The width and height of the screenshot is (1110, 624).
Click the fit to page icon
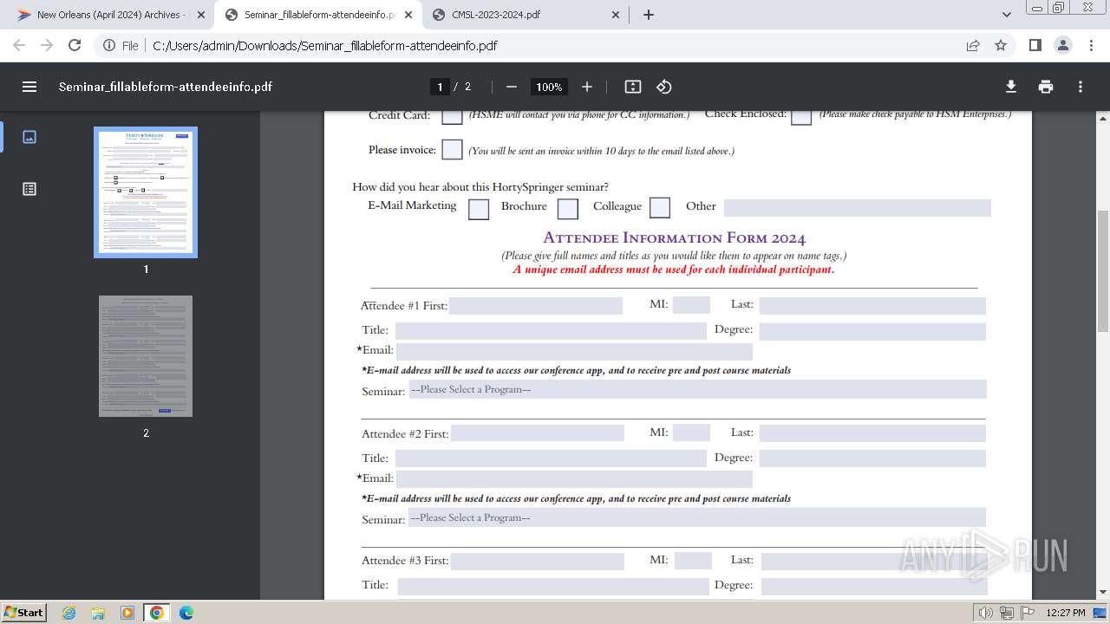(x=633, y=87)
